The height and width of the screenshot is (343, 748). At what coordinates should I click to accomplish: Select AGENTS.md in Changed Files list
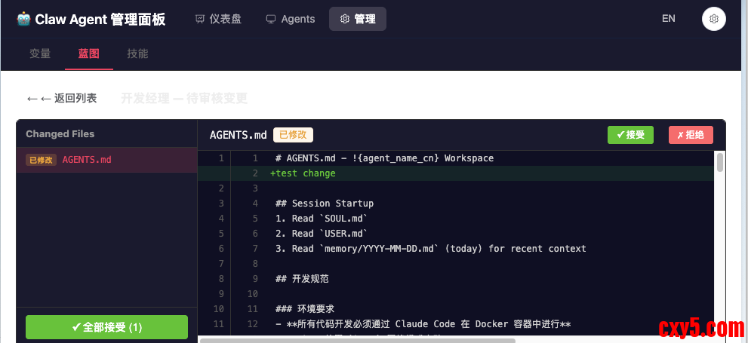pos(107,160)
